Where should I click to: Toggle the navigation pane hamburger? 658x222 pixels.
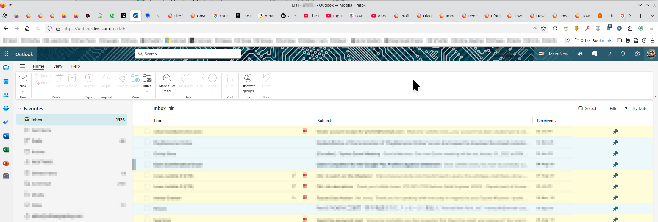(22, 66)
